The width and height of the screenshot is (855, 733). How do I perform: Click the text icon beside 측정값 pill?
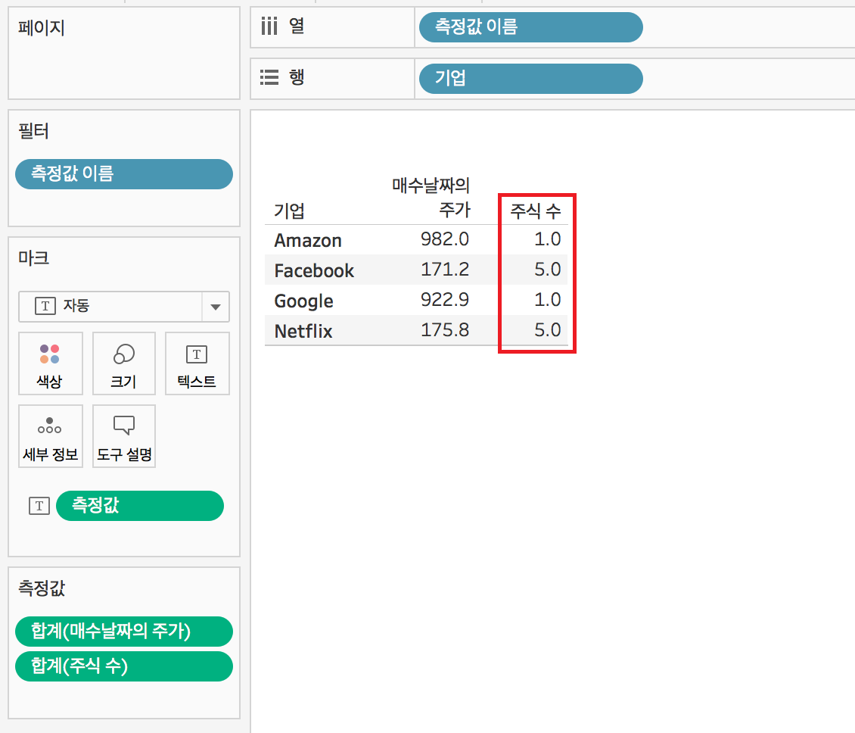39,506
